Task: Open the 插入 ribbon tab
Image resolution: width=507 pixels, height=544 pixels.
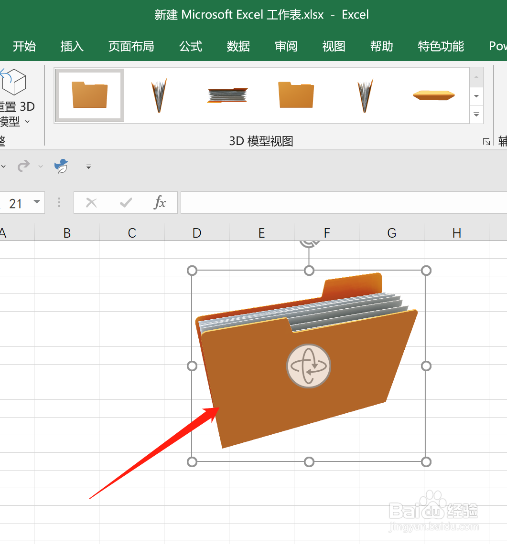Action: click(72, 46)
